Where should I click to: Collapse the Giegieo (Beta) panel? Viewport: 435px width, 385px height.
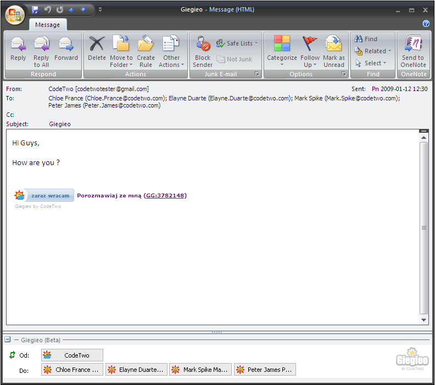coord(8,339)
